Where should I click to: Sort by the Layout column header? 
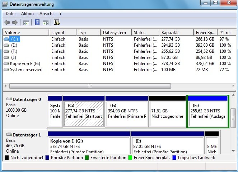(x=62, y=33)
